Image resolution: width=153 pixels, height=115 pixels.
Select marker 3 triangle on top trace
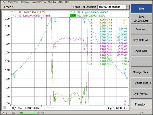pyautogui.click(x=84, y=19)
